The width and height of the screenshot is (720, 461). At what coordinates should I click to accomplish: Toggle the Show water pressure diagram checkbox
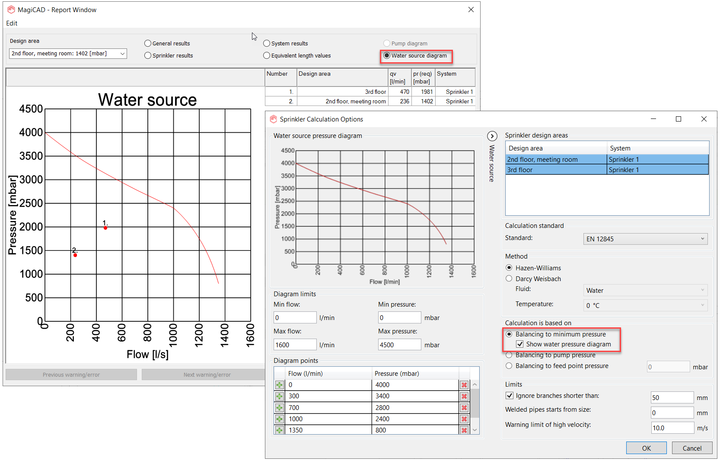point(520,344)
